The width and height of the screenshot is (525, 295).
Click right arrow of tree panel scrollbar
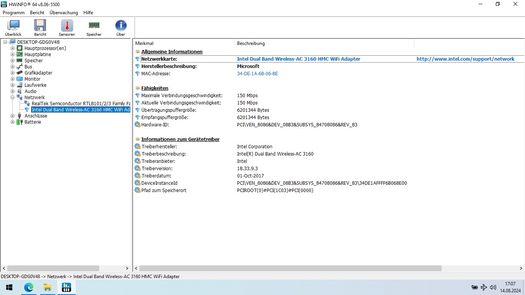pyautogui.click(x=127, y=268)
